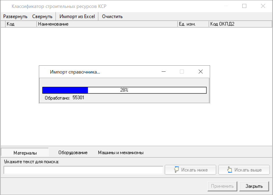Maximize the Классификатор строительных ресурсов window
The image size is (273, 195).
(x=244, y=6)
